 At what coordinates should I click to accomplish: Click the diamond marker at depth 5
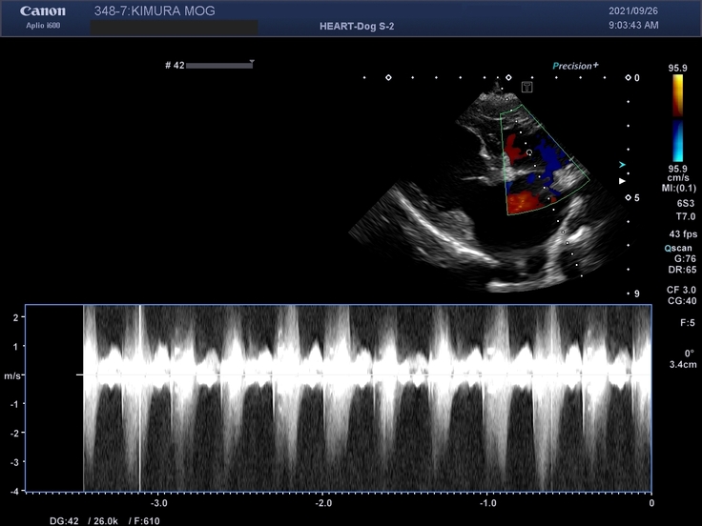[x=628, y=197]
